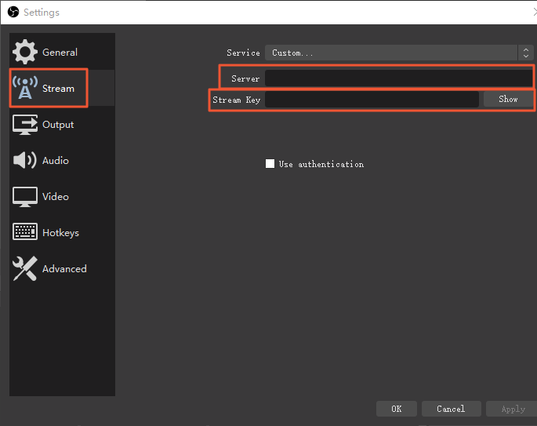Switch to the General tab label

click(60, 52)
